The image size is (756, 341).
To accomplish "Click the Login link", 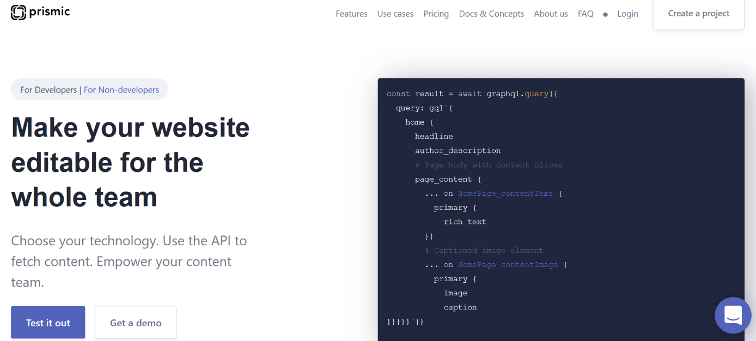I will tap(627, 14).
